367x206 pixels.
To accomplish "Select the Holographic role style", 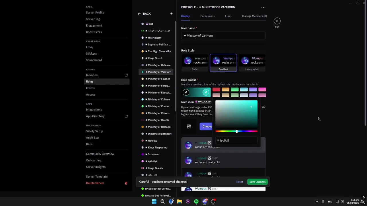I will pyautogui.click(x=252, y=63).
